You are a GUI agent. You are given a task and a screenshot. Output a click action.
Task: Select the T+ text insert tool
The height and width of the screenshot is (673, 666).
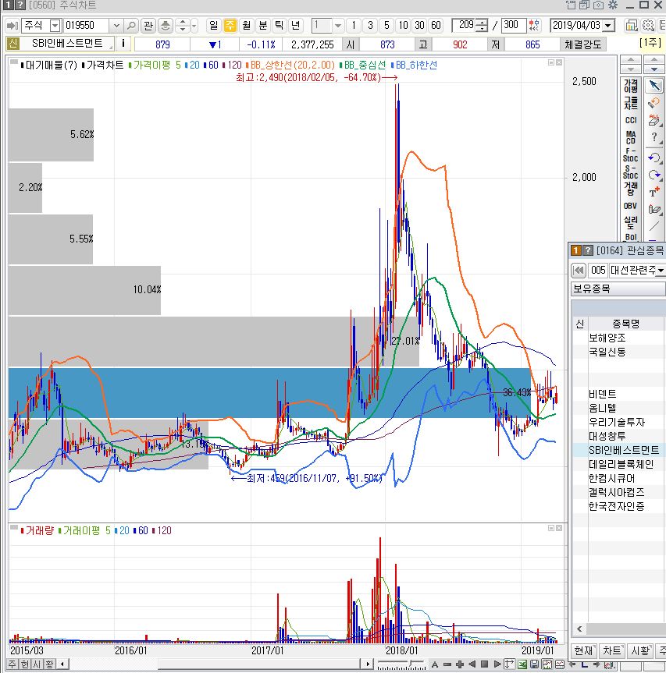654,192
